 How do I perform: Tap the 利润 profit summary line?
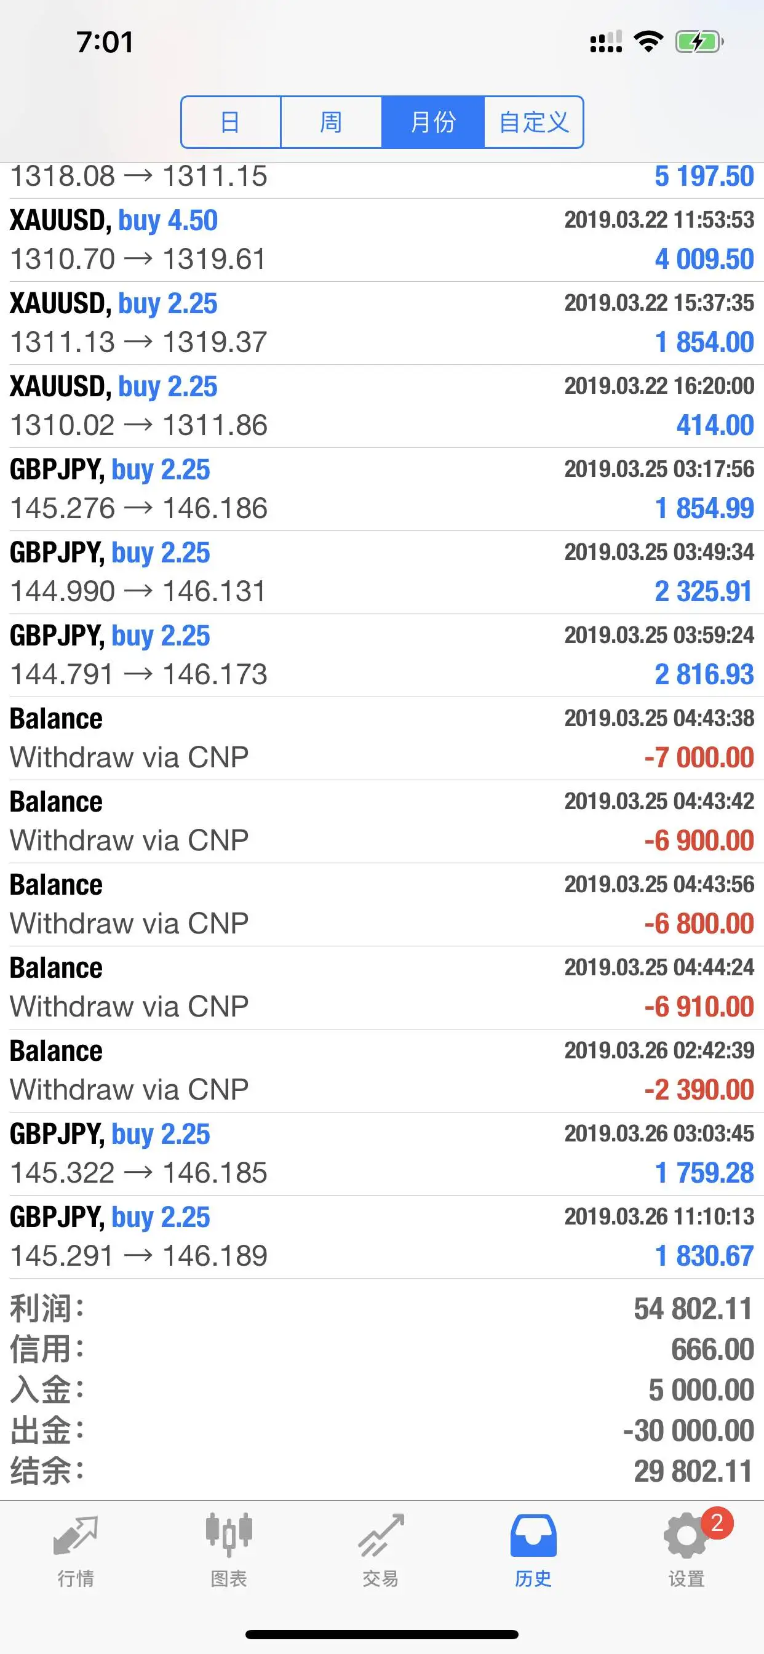pos(382,1309)
